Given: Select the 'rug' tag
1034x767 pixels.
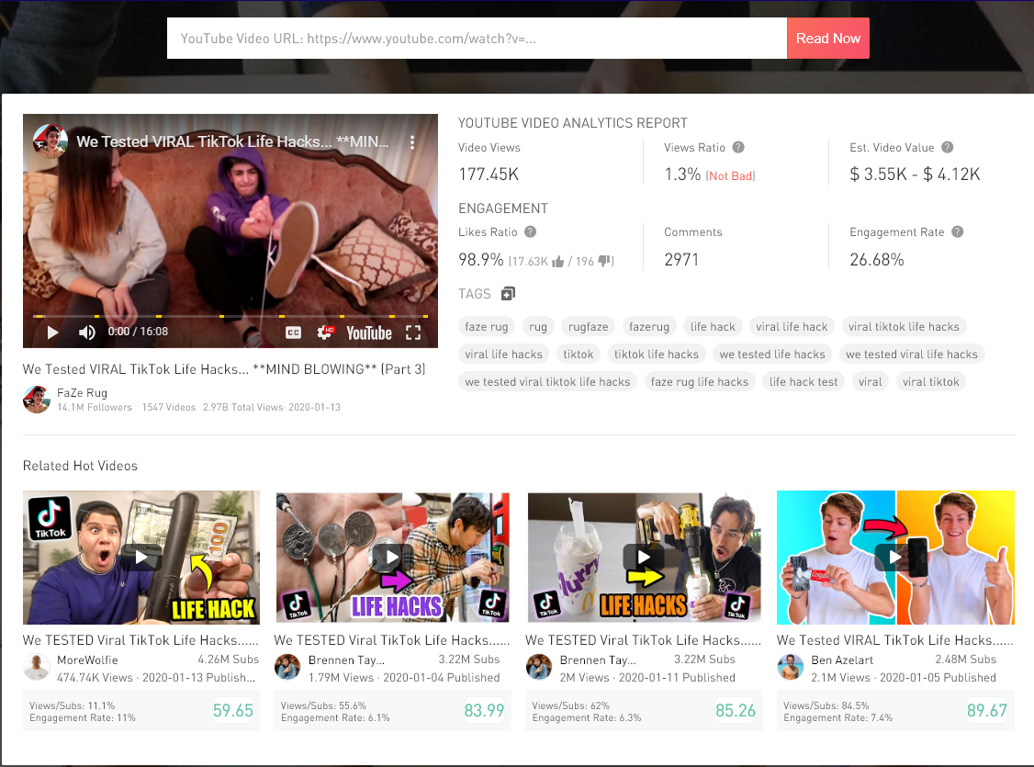Looking at the screenshot, I should coord(538,326).
